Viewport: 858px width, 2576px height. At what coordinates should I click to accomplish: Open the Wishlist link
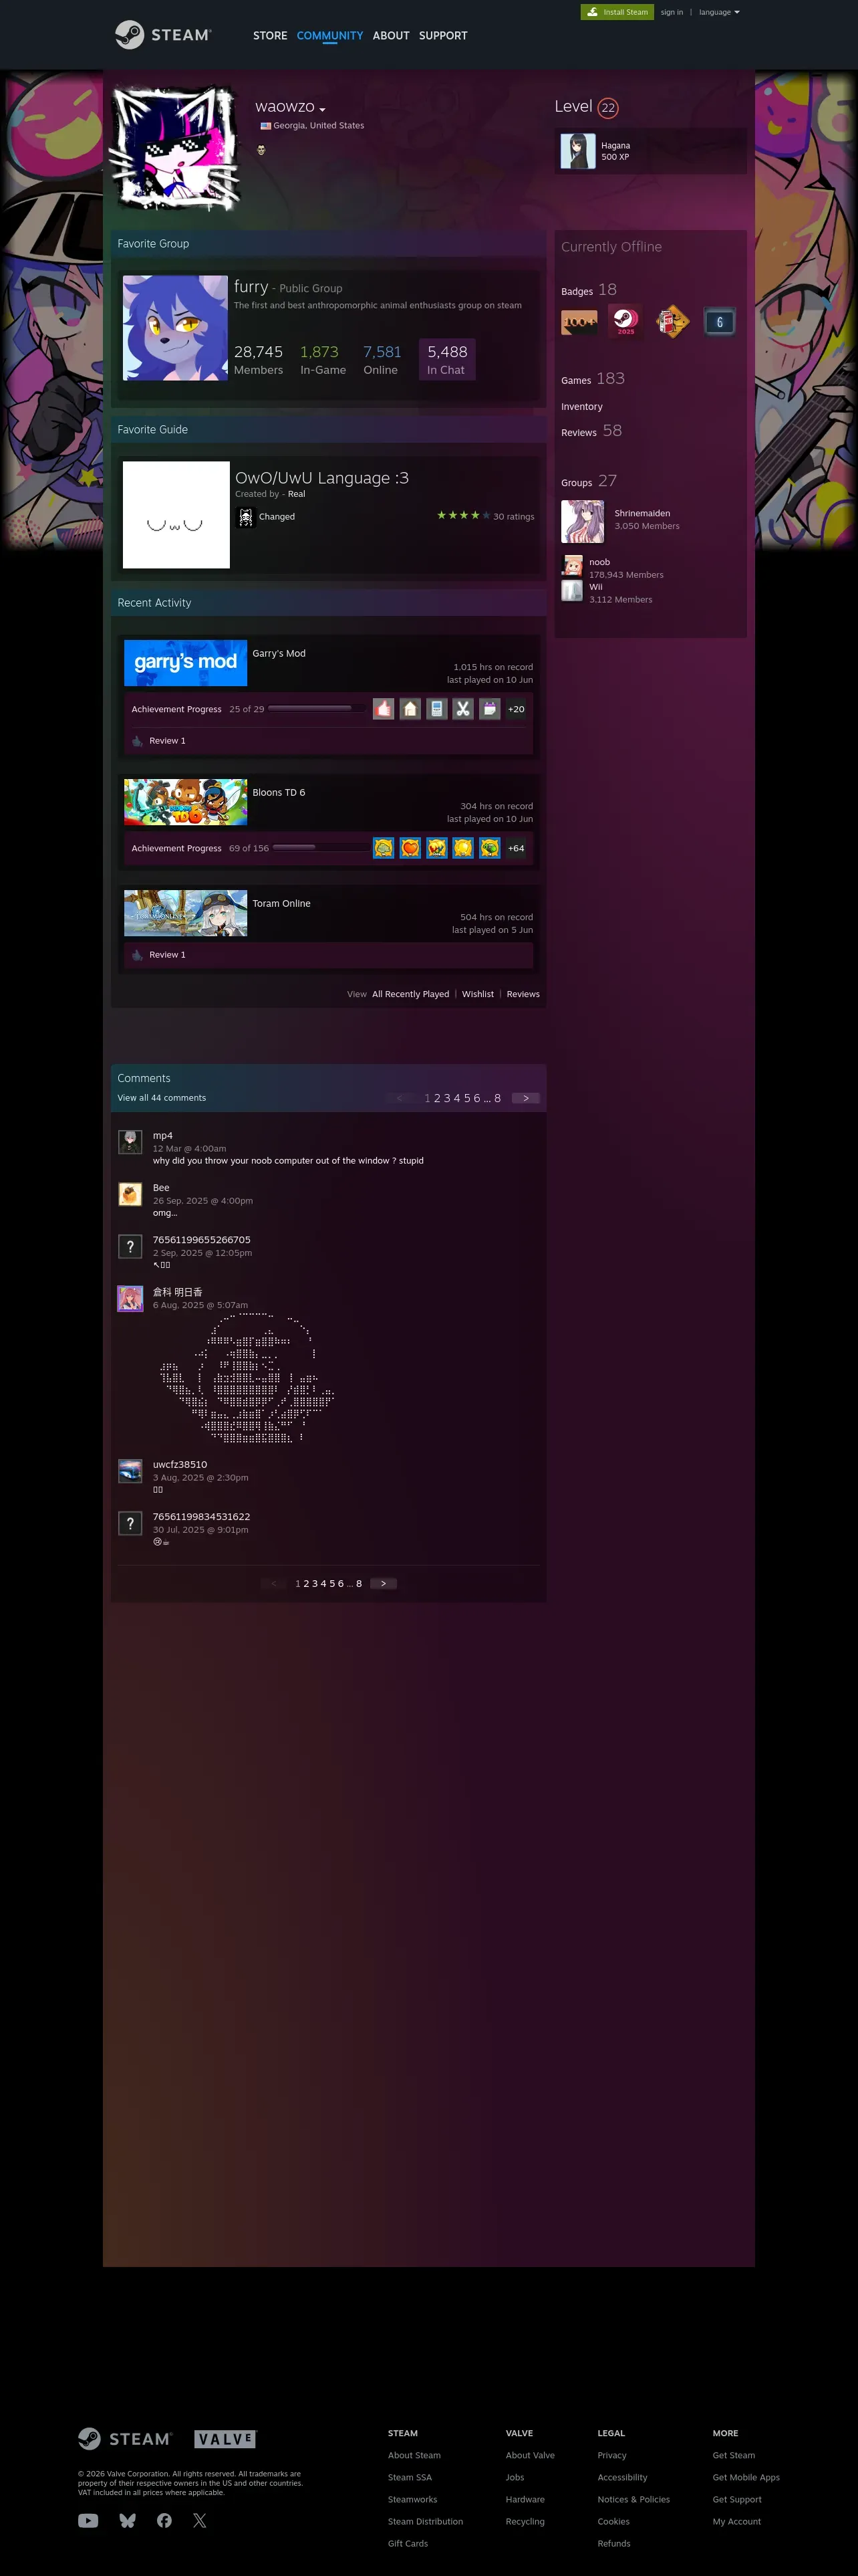tap(477, 994)
